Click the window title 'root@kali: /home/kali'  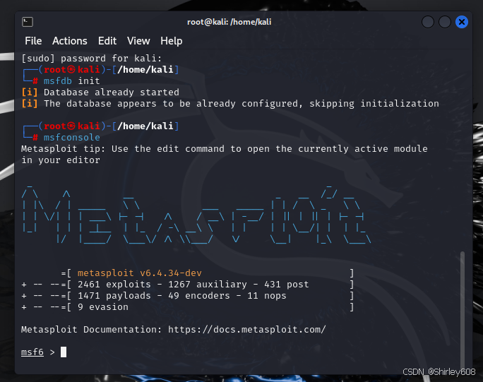click(x=229, y=22)
